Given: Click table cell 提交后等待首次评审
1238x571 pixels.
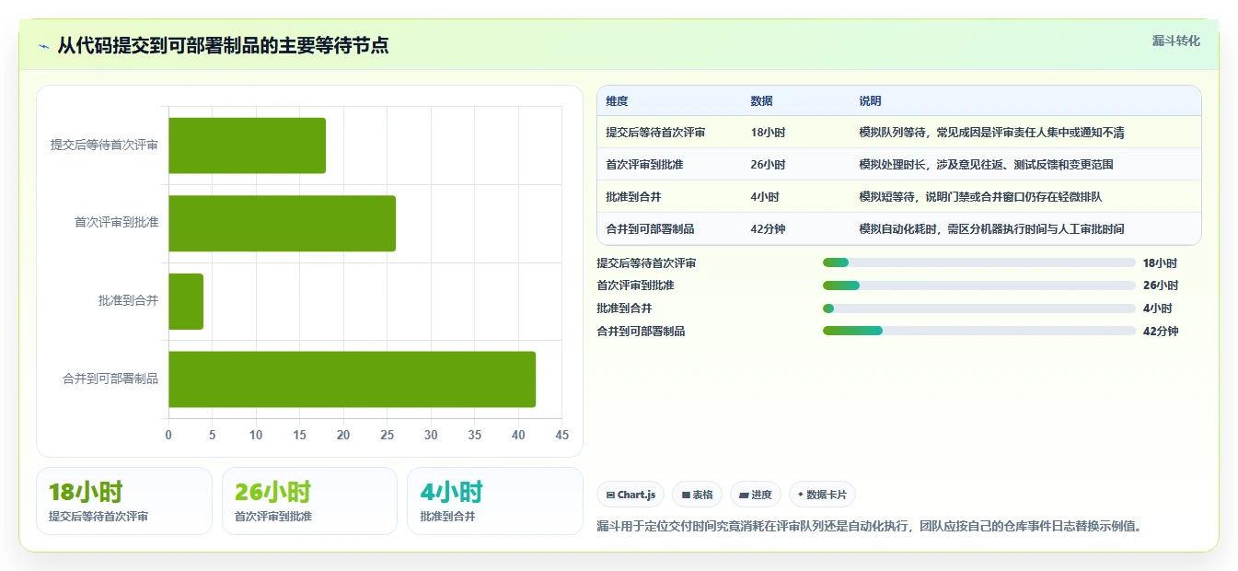Looking at the screenshot, I should click(x=655, y=133).
